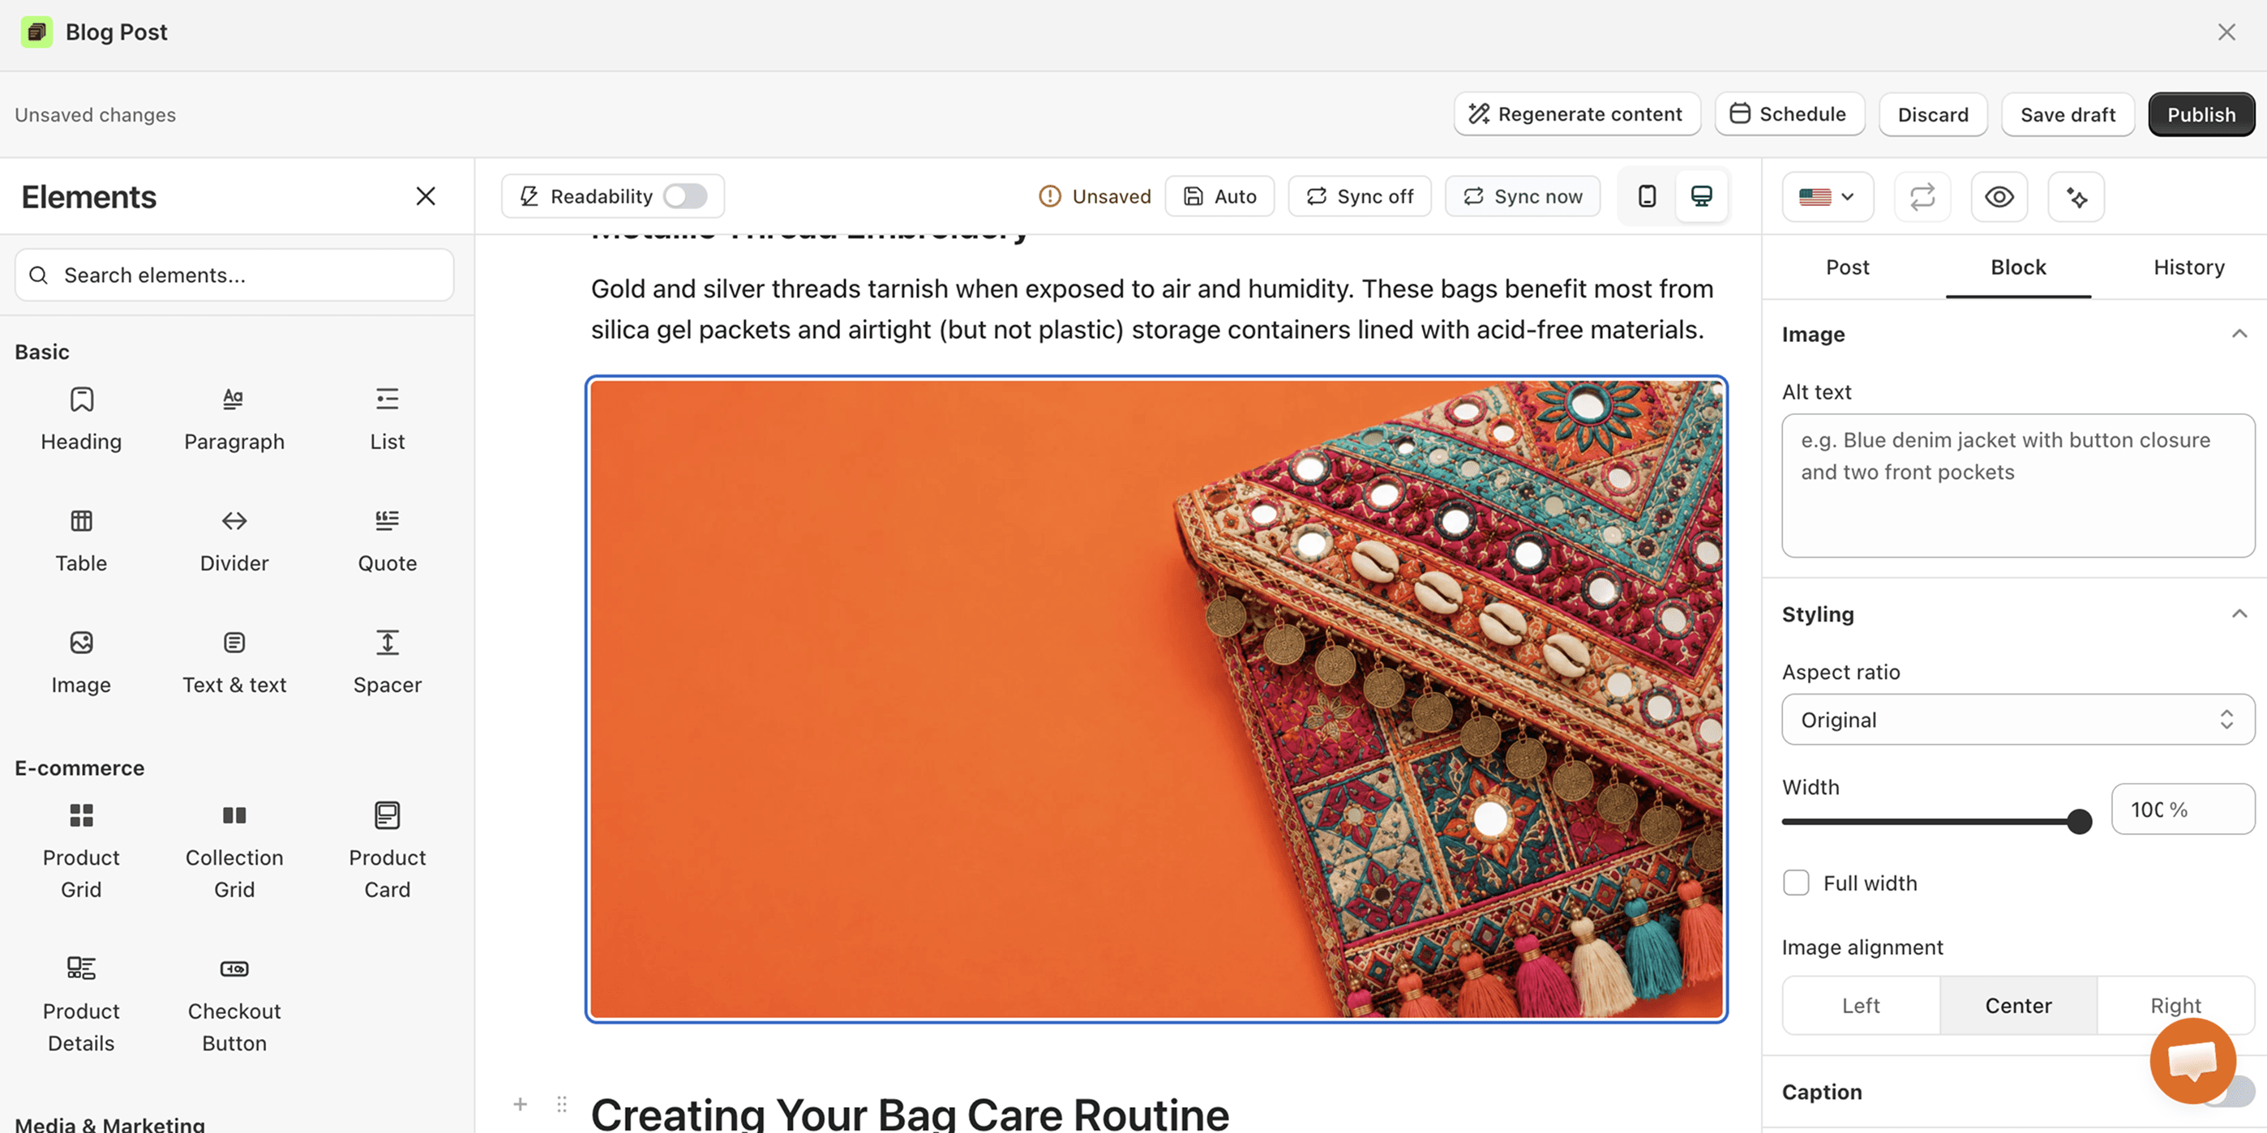Enable the Full width checkbox
Image resolution: width=2267 pixels, height=1133 pixels.
[1796, 883]
